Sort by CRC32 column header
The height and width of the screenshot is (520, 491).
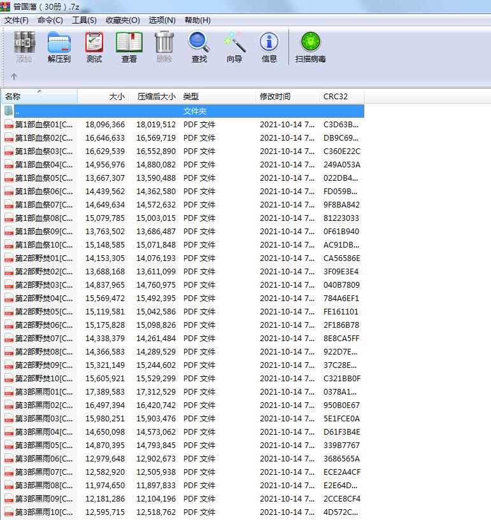pos(341,97)
